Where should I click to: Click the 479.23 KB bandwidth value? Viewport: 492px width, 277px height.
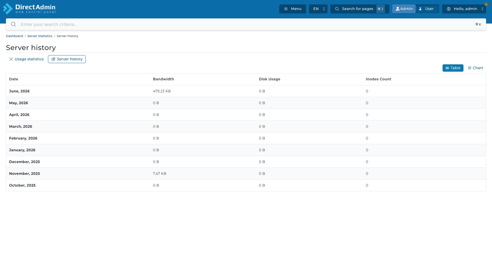pyautogui.click(x=162, y=91)
